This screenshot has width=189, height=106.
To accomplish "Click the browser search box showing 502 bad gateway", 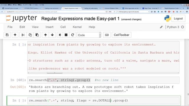I will pos(133,12).
